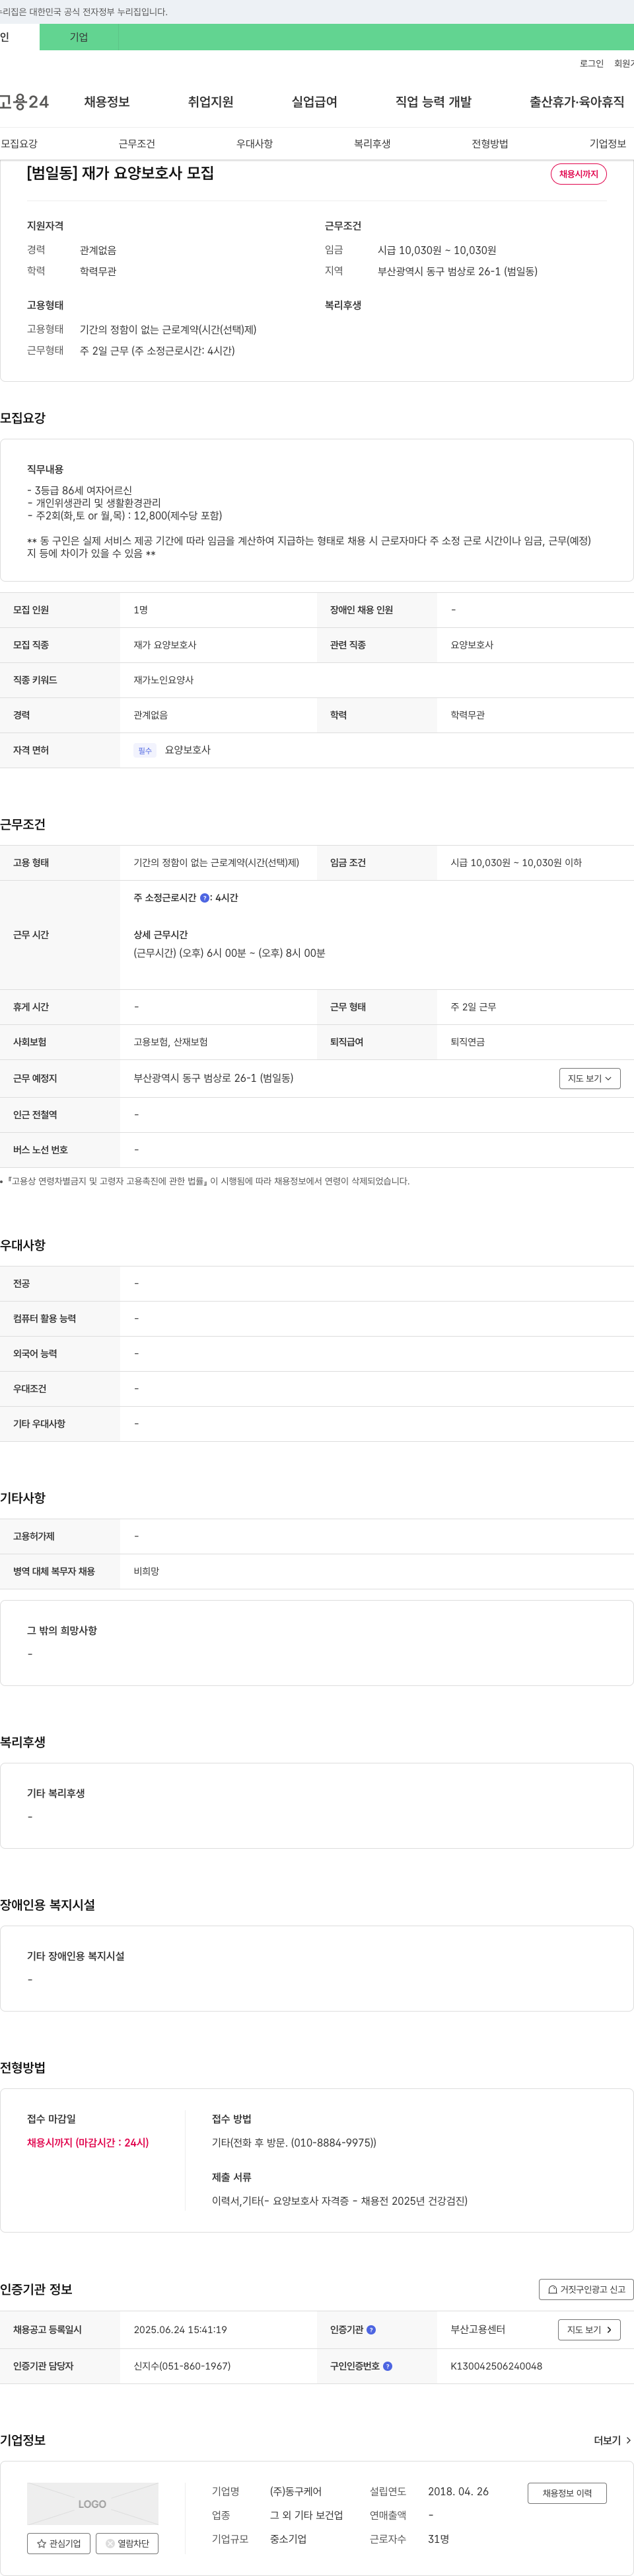Image resolution: width=634 pixels, height=2576 pixels.
Task: Click 주 2일 근무 value in 근무 형태 row
Action: [x=474, y=1007]
